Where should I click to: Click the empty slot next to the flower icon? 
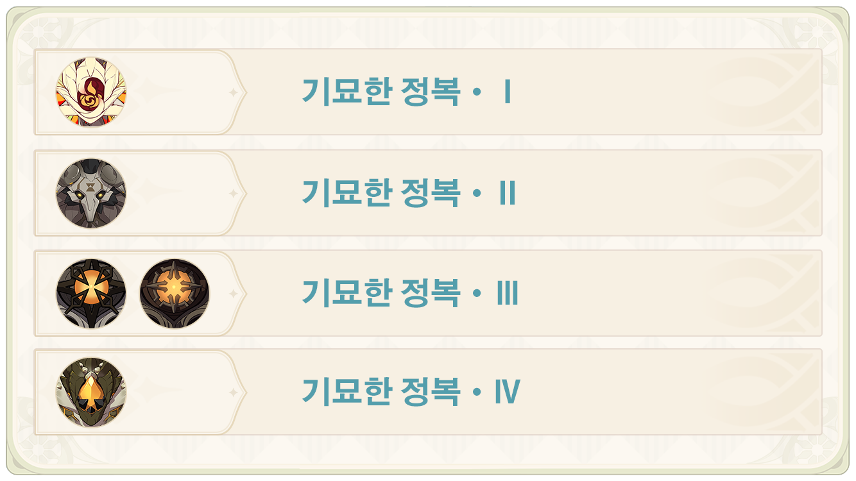(175, 92)
